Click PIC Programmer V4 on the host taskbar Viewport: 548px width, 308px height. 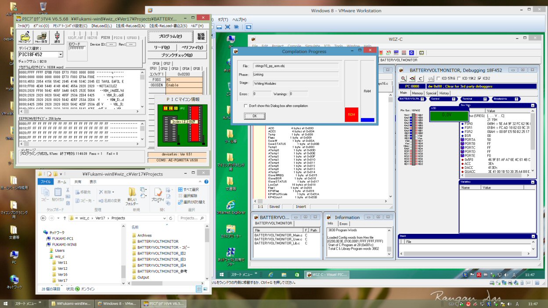164,304
